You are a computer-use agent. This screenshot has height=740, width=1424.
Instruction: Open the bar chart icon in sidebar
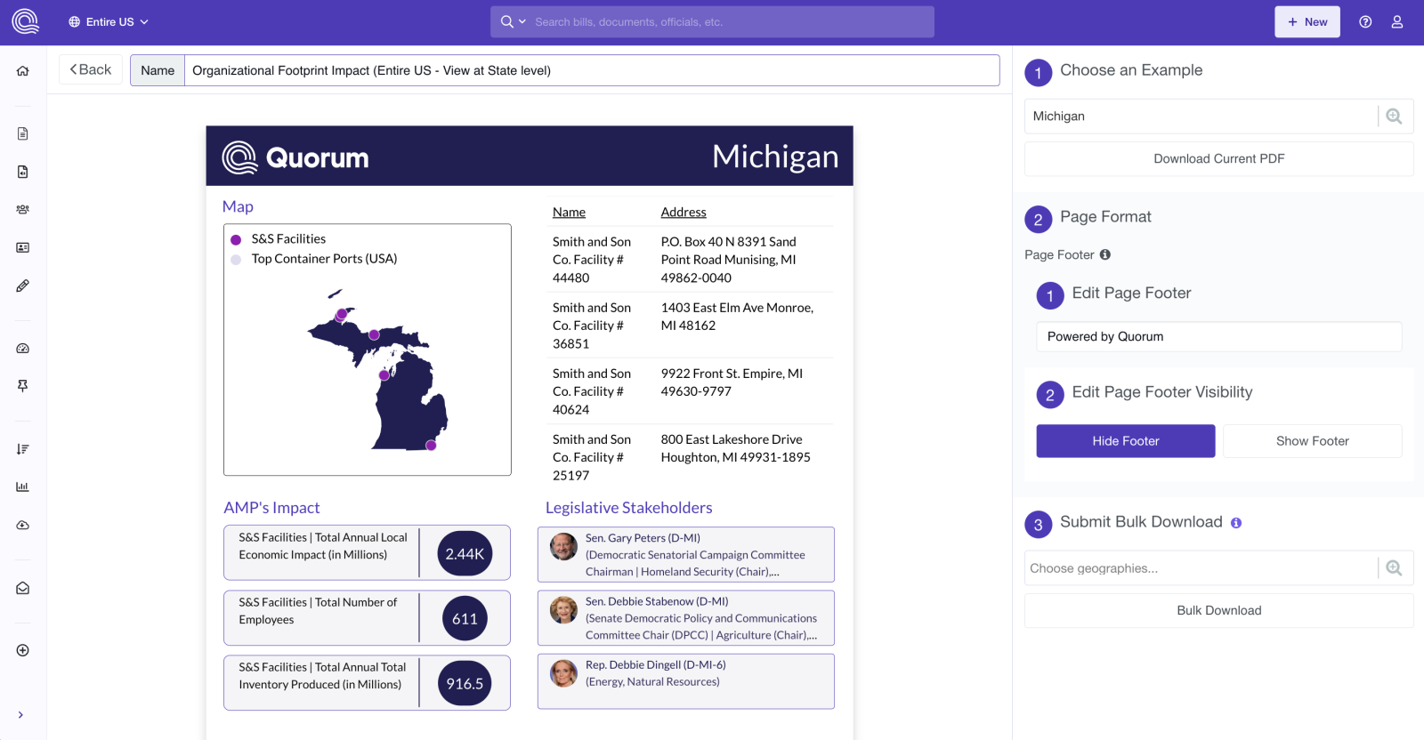click(x=23, y=487)
